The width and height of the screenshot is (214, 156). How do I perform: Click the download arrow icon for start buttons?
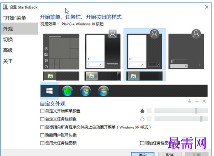click(x=190, y=101)
